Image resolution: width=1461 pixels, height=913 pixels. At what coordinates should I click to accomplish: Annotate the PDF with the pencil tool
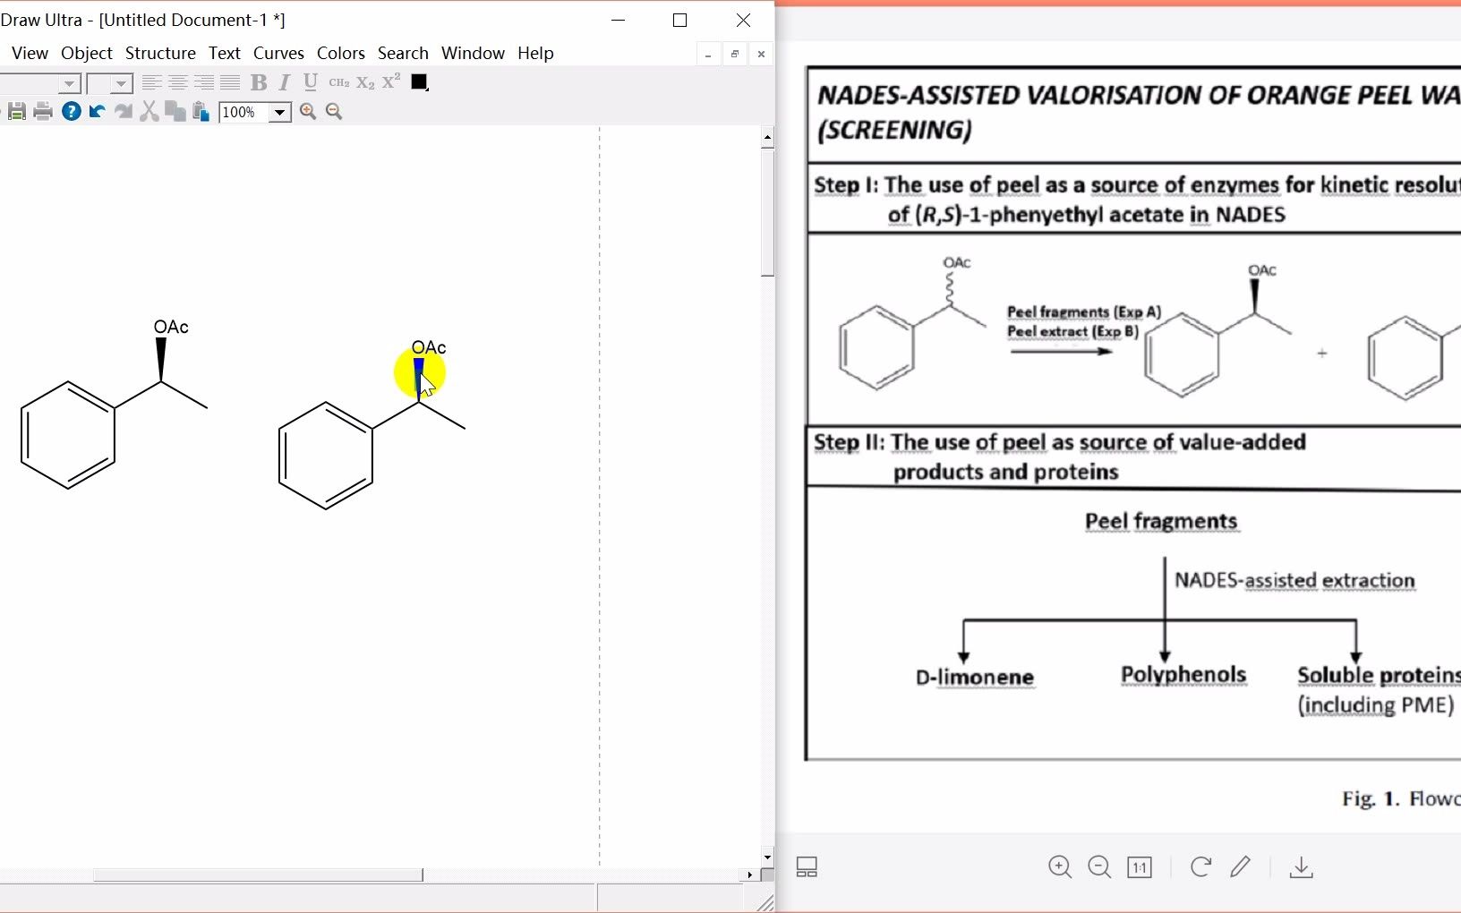1241,866
